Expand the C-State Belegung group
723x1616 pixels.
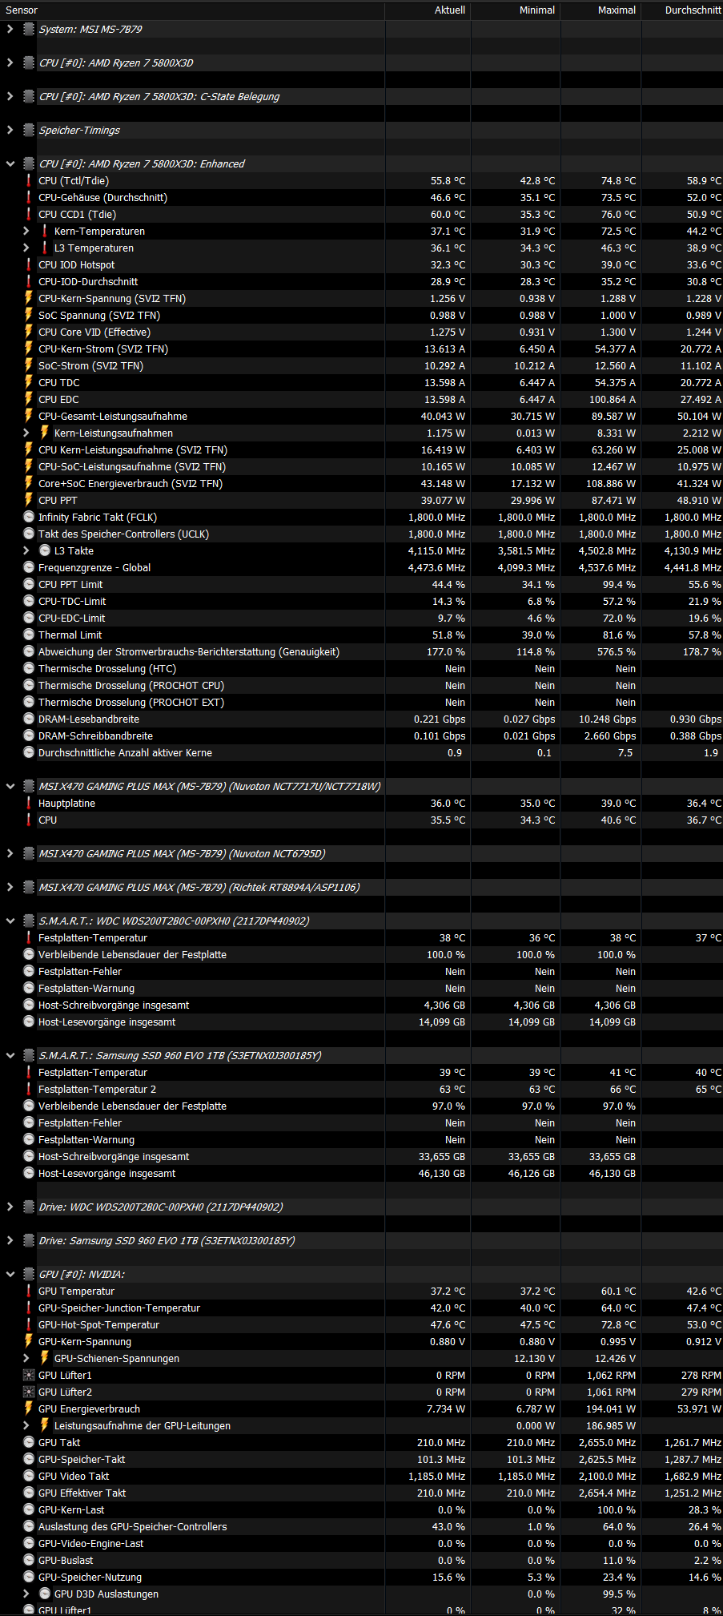pyautogui.click(x=10, y=96)
